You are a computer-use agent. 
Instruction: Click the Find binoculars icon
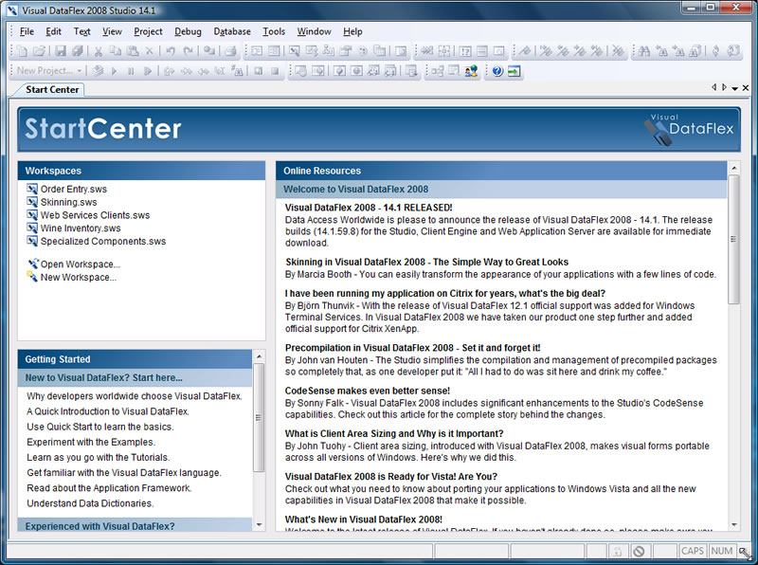(x=644, y=51)
